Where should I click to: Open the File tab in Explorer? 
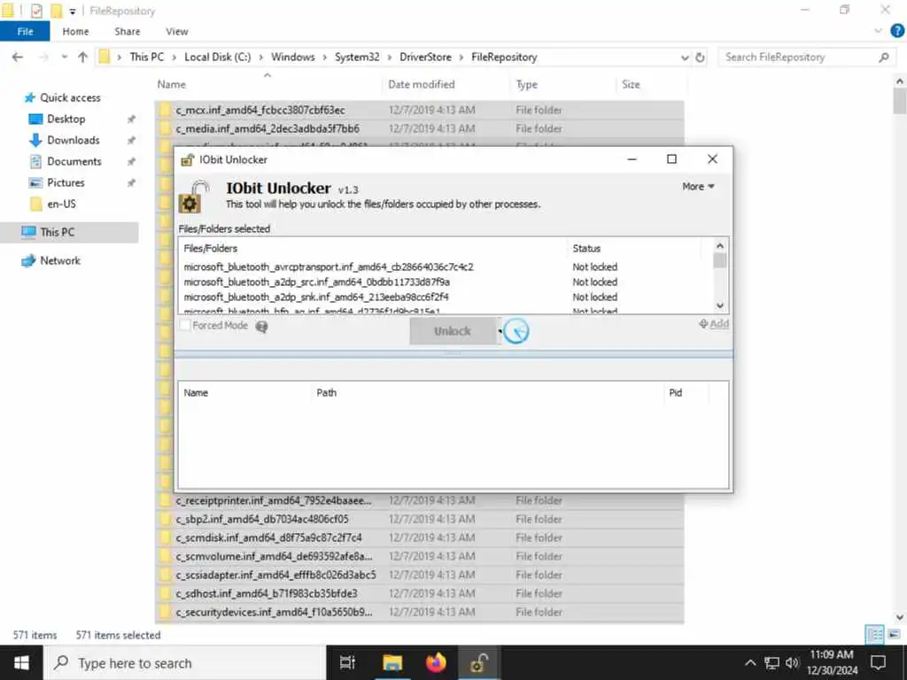click(25, 31)
